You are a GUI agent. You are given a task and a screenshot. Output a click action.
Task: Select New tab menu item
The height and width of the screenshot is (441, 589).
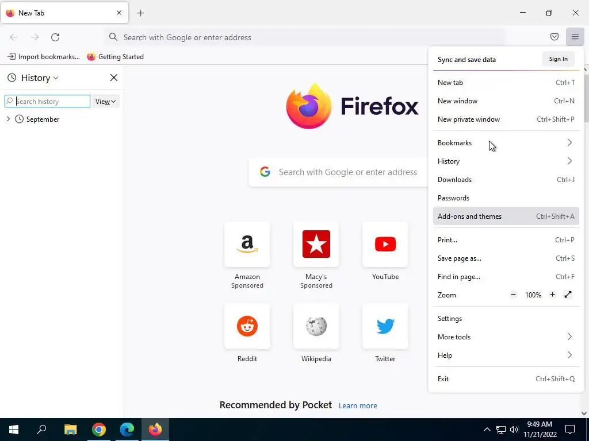(x=506, y=83)
